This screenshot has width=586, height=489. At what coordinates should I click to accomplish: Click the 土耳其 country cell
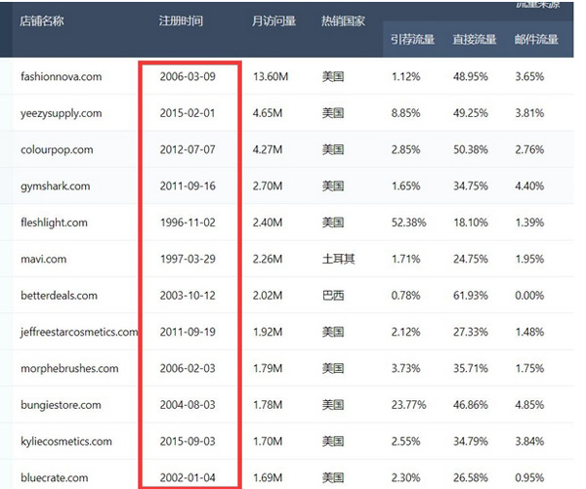[x=339, y=260]
